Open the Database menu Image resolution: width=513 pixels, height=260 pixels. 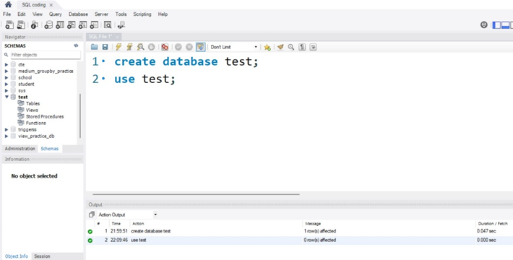pos(78,14)
